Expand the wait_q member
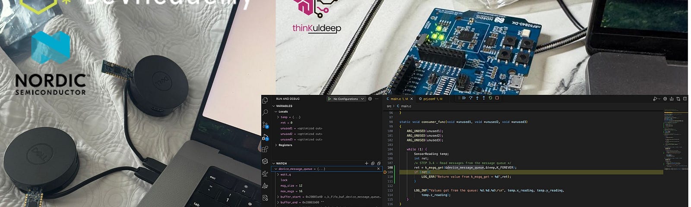The image size is (691, 207). tap(278, 175)
